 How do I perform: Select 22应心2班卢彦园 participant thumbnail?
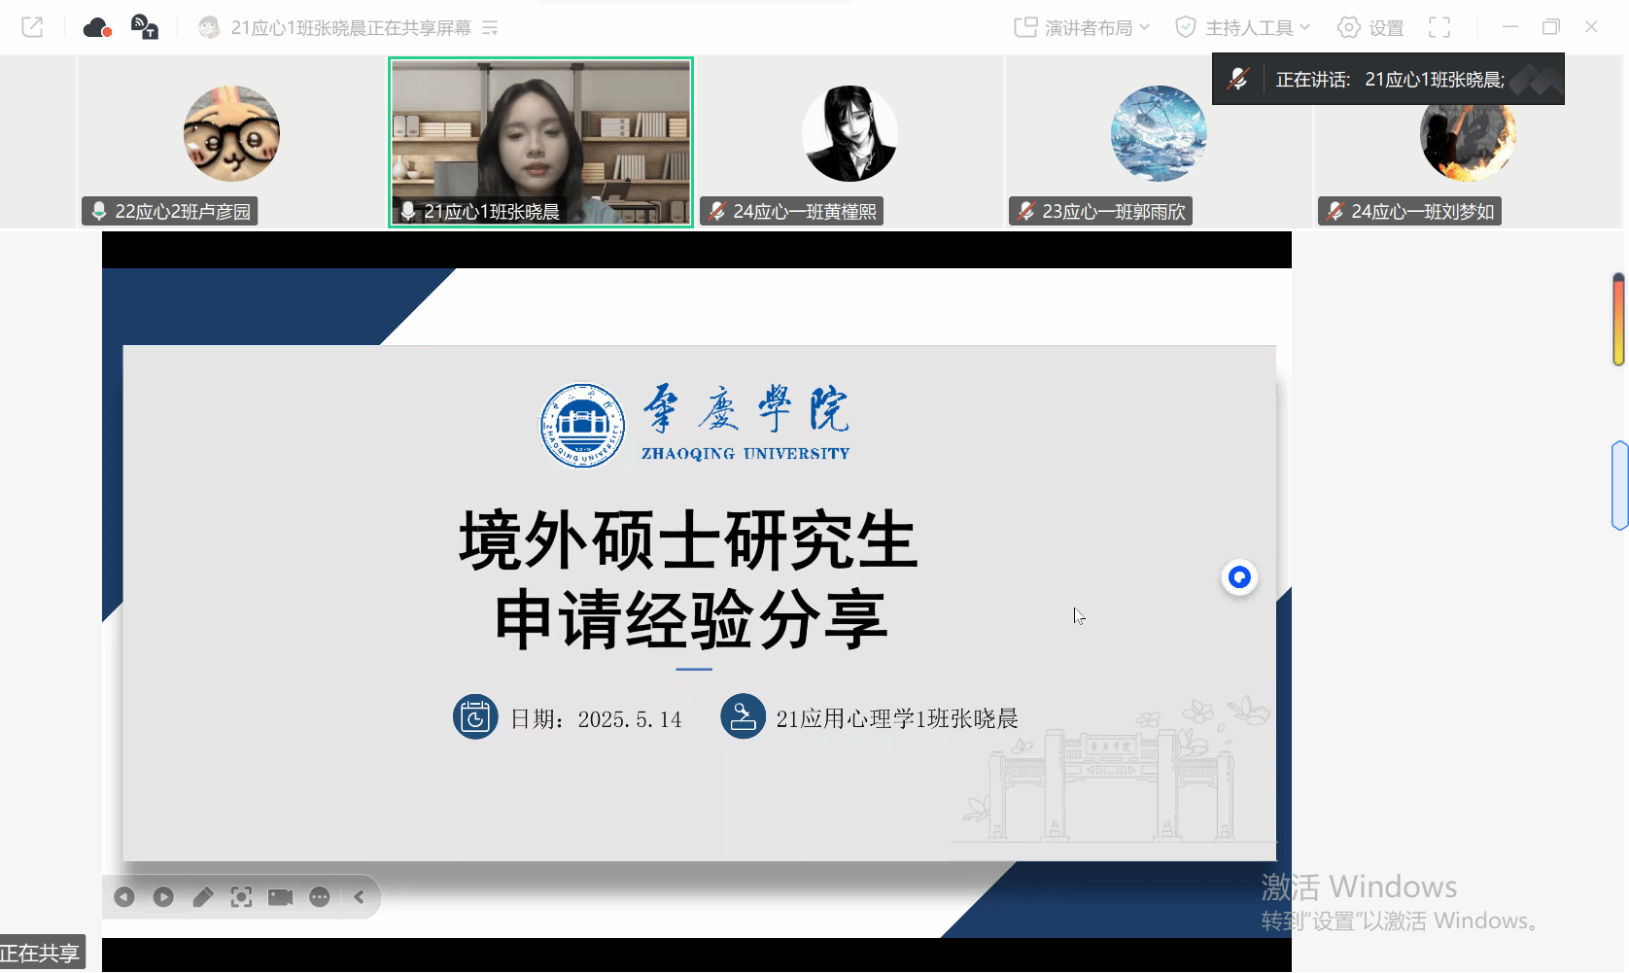pyautogui.click(x=231, y=141)
